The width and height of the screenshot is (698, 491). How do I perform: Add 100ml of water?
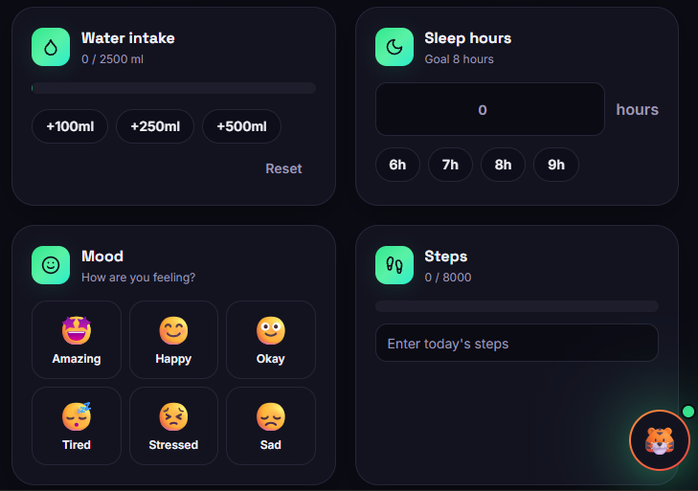pos(70,126)
